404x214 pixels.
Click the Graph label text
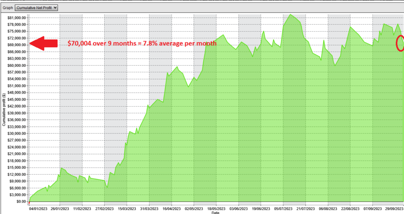pyautogui.click(x=8, y=7)
